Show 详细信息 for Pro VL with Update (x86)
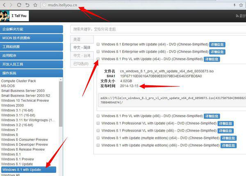Screen dimensions: 246x176 (x=212, y=116)
